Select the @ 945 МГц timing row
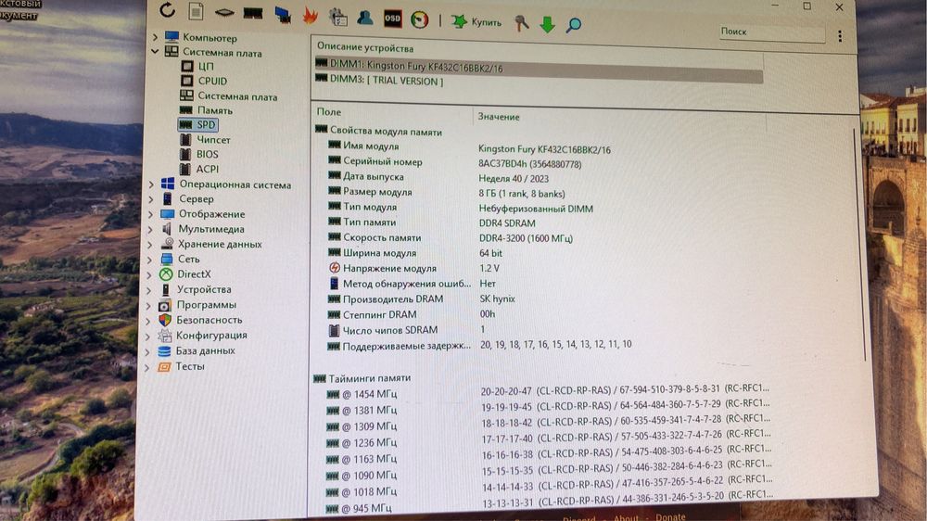 (x=547, y=503)
